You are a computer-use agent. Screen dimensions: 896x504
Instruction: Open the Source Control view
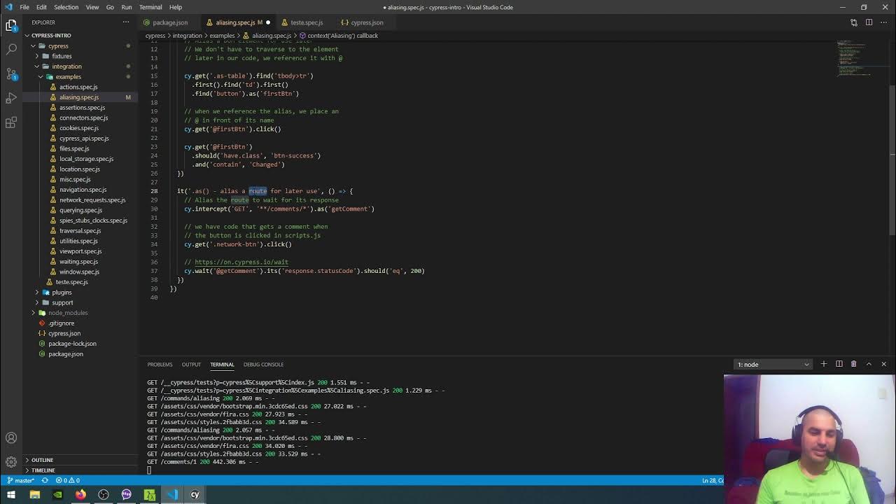point(11,73)
